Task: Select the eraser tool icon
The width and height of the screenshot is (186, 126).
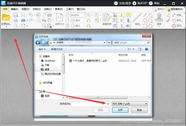Action: 168,20
